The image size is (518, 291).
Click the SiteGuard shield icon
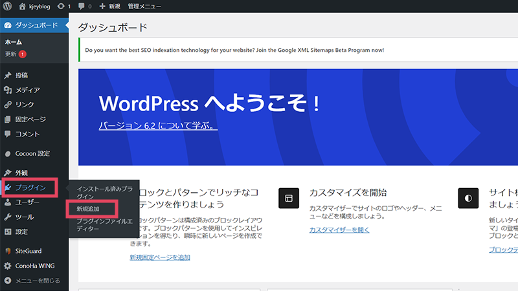pyautogui.click(x=8, y=251)
